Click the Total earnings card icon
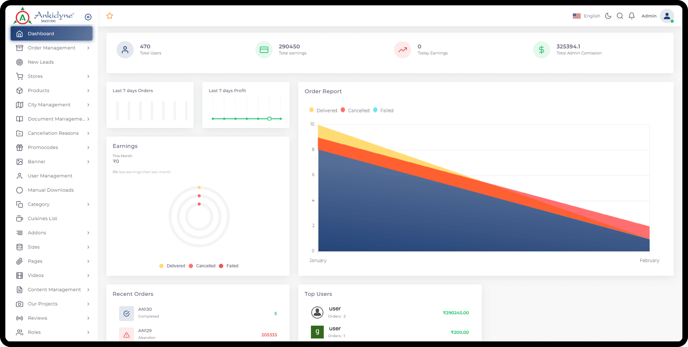 pyautogui.click(x=264, y=50)
